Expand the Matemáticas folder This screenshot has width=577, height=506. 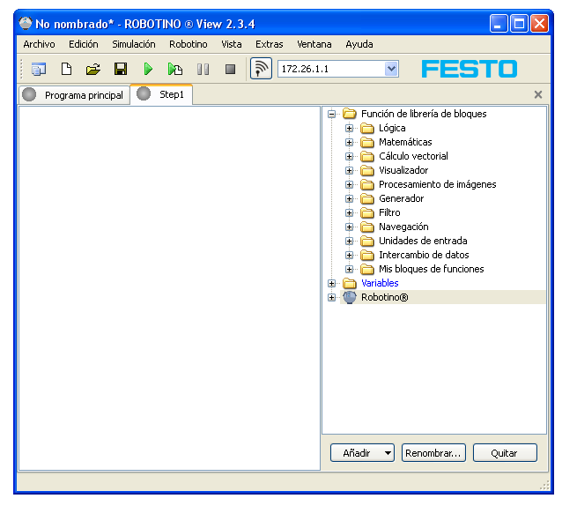349,142
